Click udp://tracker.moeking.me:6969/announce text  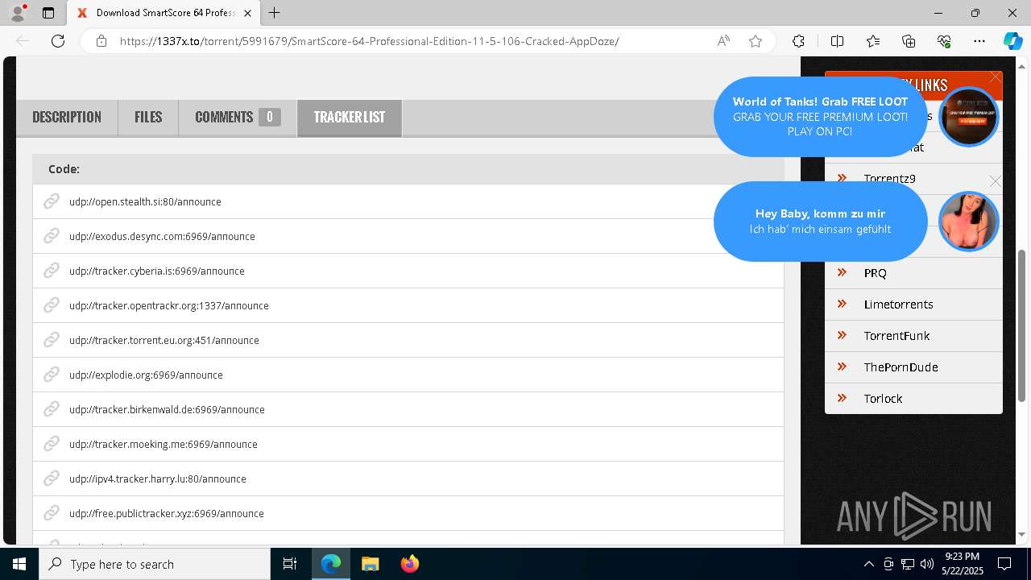coord(164,444)
